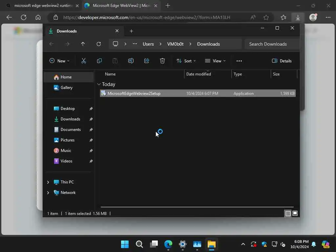Reload the Edge web page
This screenshot has width=336, height=252.
[24, 17]
